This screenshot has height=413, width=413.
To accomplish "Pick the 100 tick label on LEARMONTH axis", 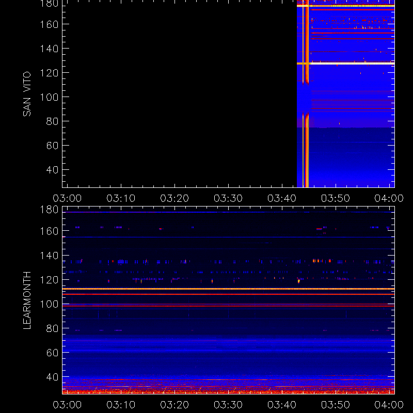I will pos(49,304).
